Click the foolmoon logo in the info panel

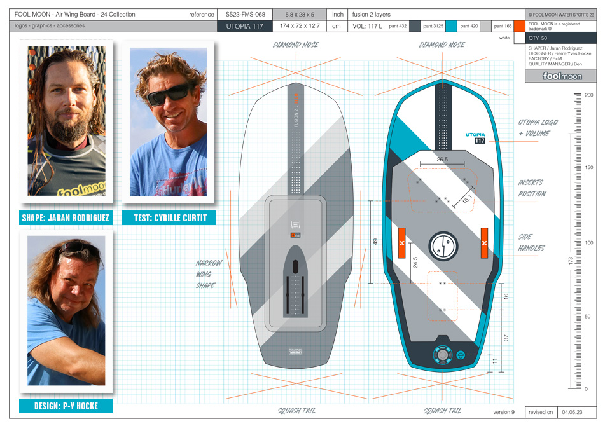562,76
